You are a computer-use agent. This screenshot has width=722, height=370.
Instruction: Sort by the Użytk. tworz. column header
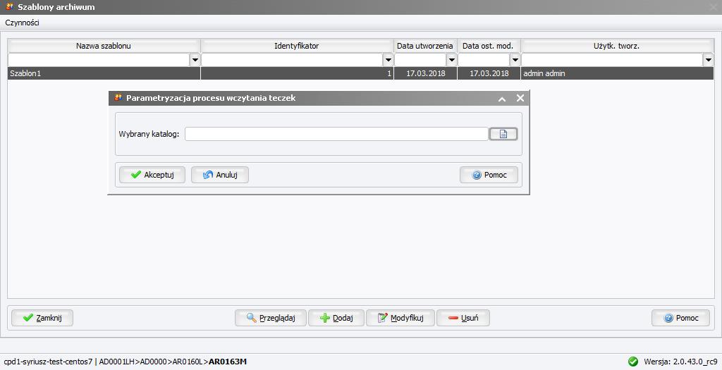point(617,46)
